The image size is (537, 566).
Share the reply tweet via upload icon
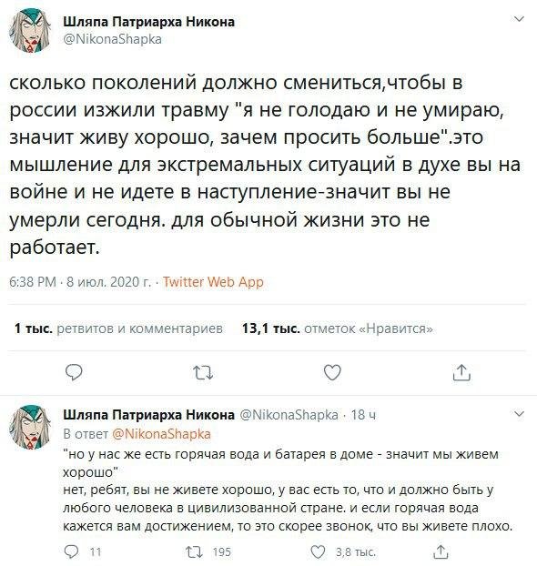tap(441, 551)
